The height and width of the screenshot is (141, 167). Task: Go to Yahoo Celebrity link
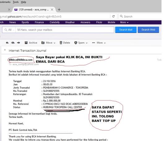(x=54, y=22)
